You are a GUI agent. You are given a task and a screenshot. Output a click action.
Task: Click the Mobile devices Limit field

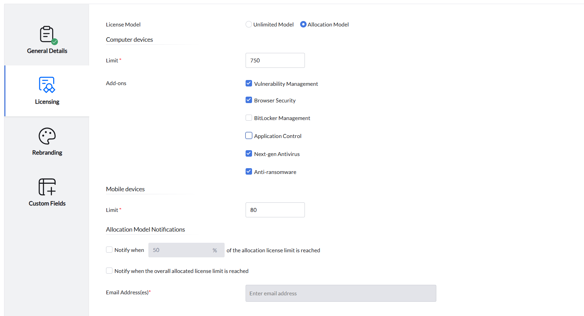pyautogui.click(x=275, y=210)
